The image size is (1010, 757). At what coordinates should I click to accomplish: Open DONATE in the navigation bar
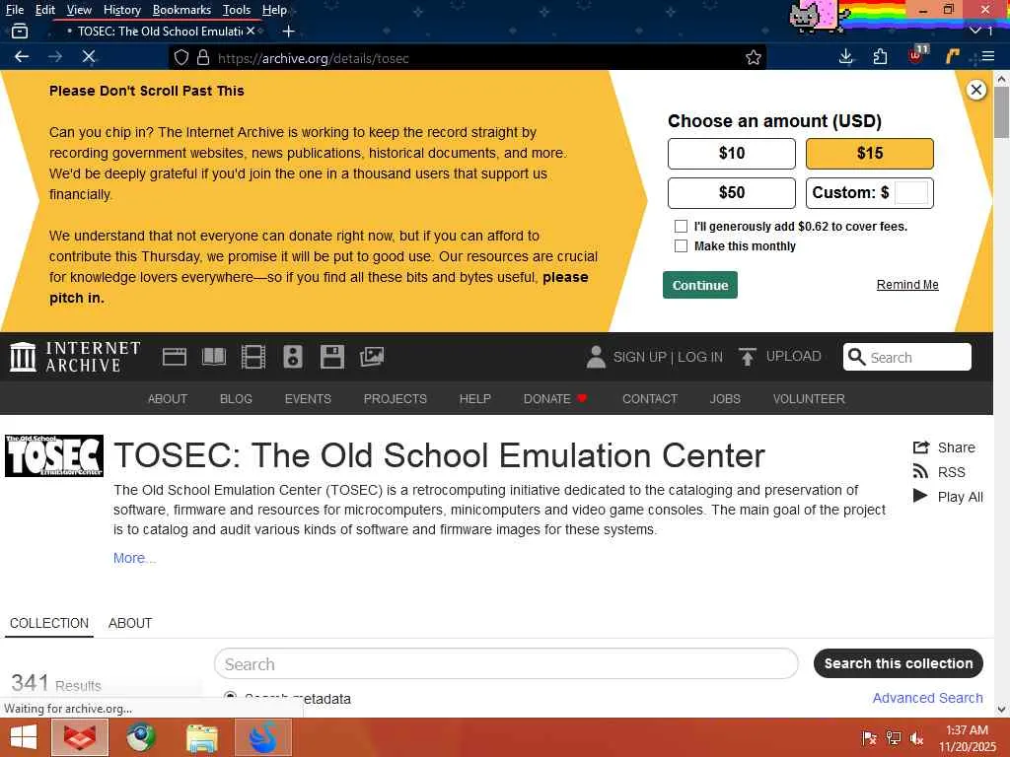point(554,398)
